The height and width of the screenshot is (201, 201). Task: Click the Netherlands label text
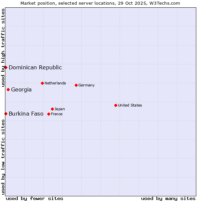pyautogui.click(x=55, y=83)
